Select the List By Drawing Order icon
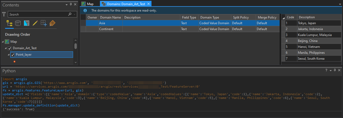Viewport: 343px width, 118px height. [x=9, y=23]
